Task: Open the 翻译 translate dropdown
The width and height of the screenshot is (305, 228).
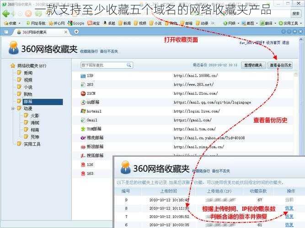Action: [x=268, y=23]
